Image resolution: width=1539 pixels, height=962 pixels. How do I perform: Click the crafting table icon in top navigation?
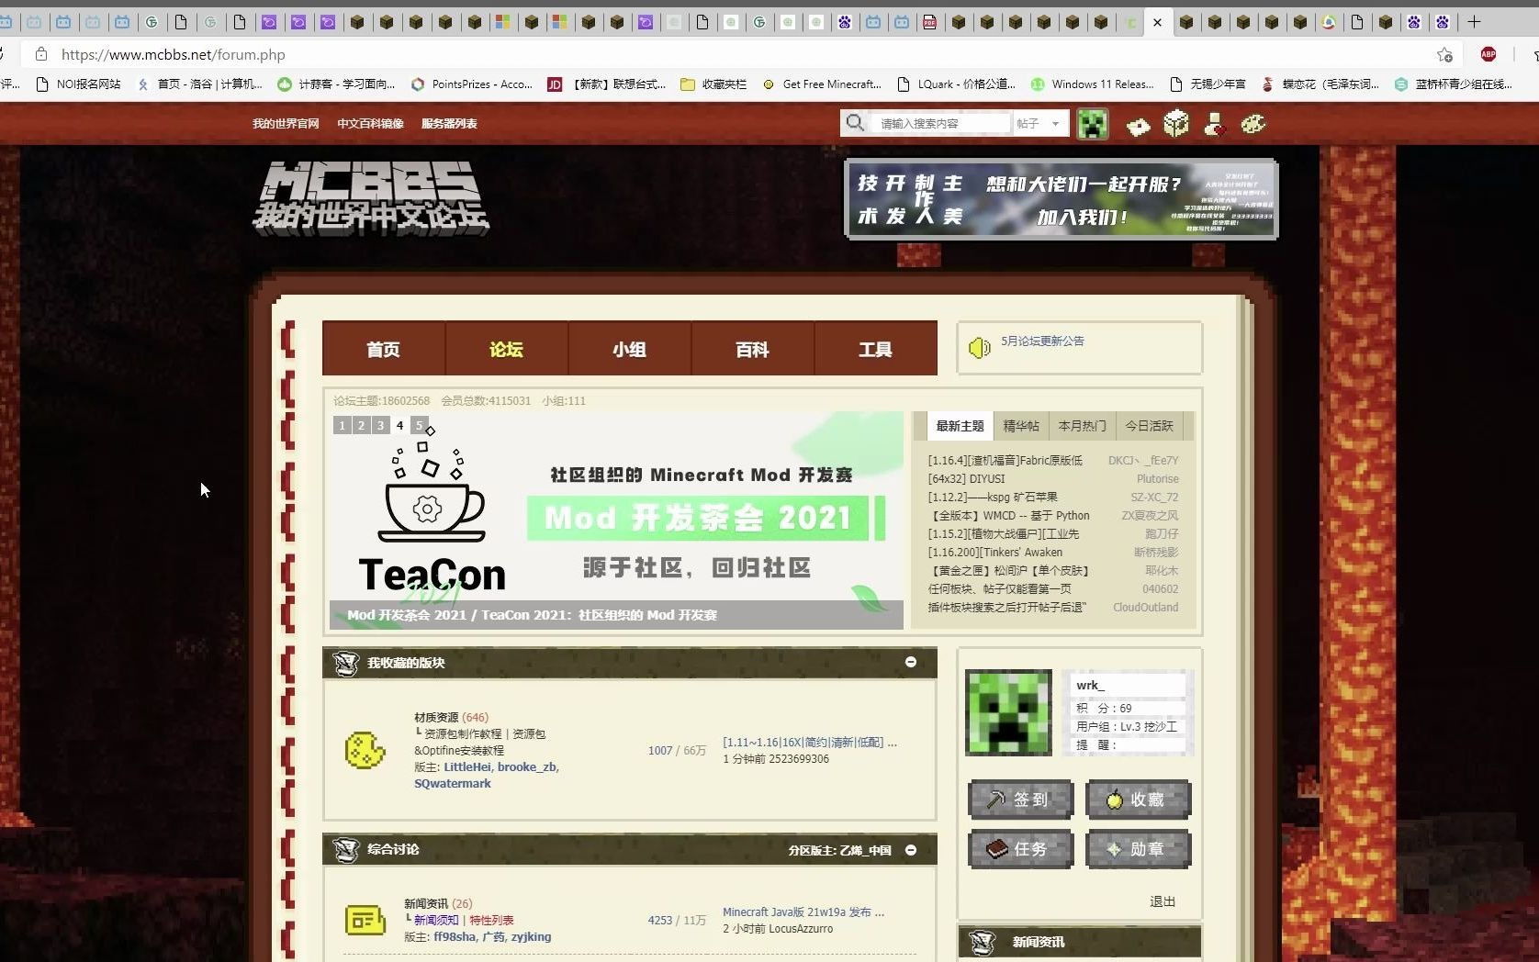click(1139, 124)
